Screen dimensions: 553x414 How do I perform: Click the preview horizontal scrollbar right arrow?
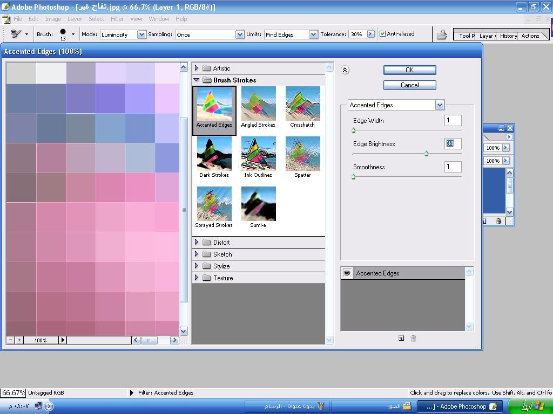(x=174, y=340)
